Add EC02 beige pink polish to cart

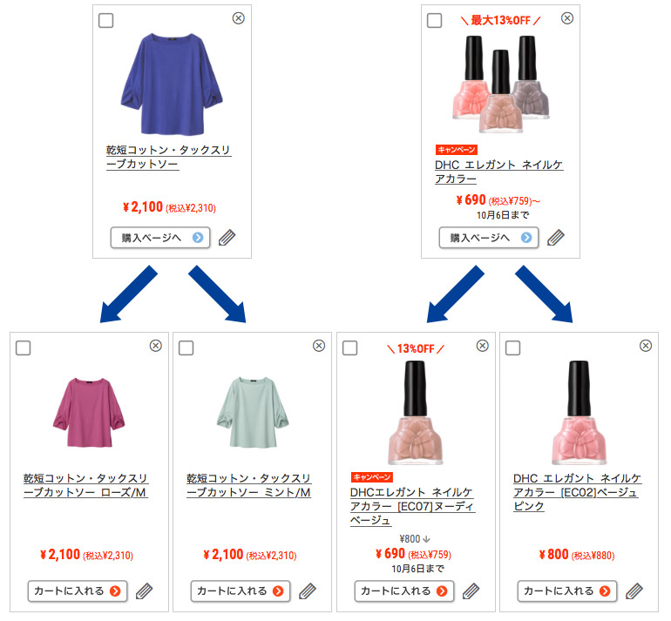[x=567, y=591]
